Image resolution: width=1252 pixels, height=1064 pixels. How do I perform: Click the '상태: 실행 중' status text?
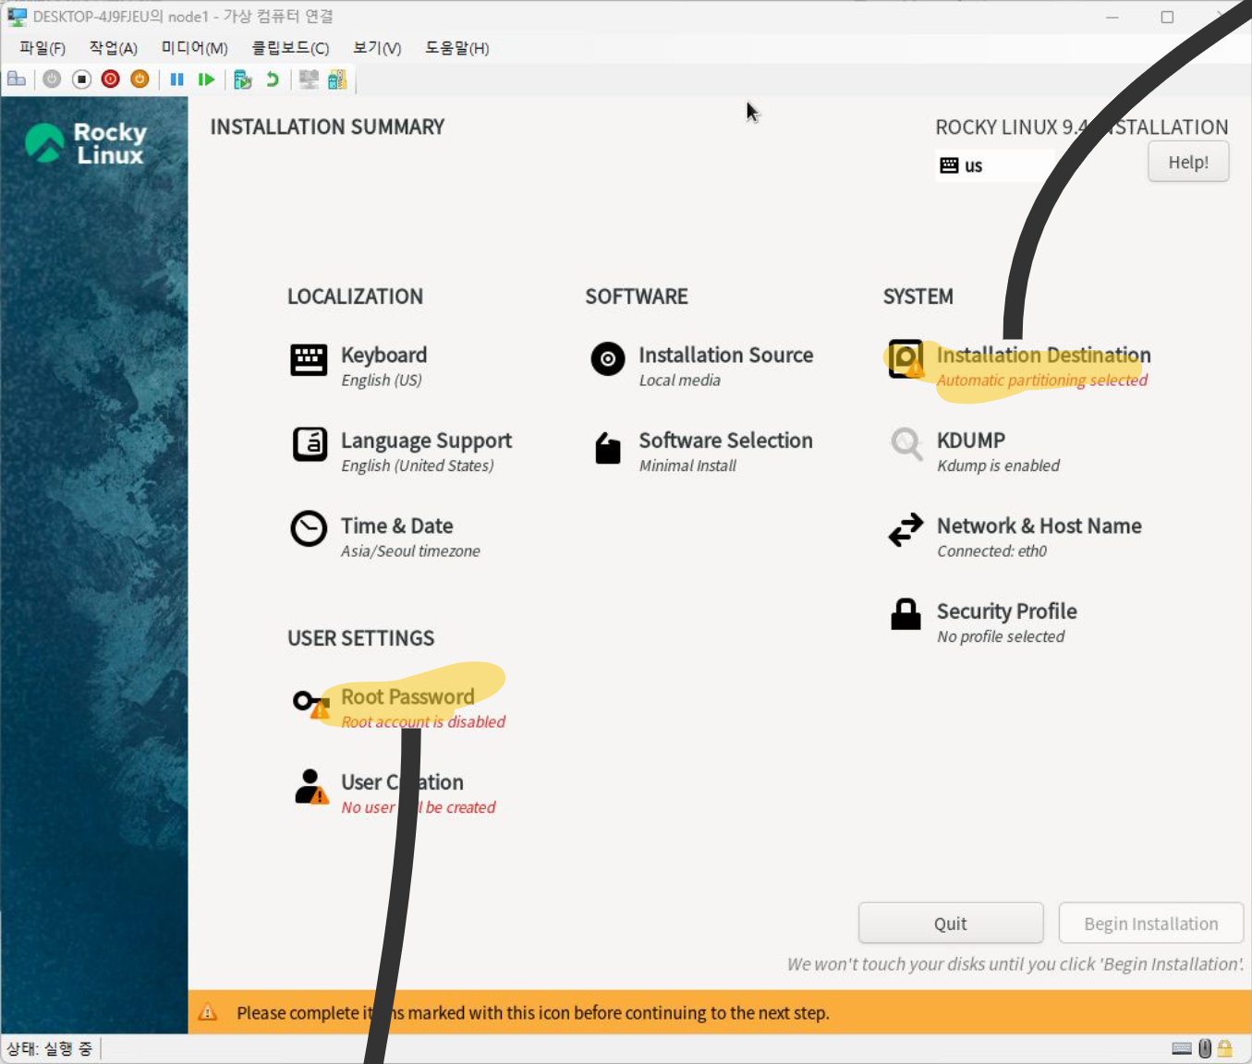[x=49, y=1048]
